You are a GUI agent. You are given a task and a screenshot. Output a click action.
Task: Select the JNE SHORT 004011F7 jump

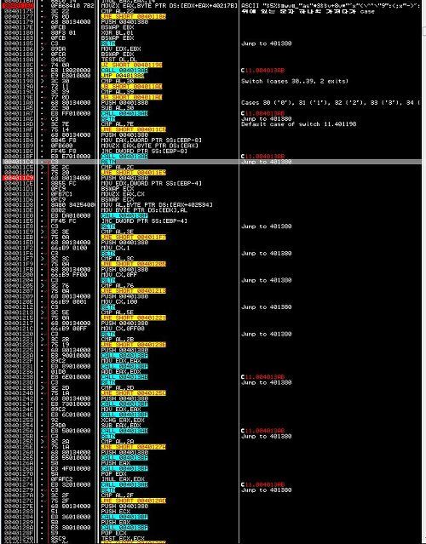[133, 237]
